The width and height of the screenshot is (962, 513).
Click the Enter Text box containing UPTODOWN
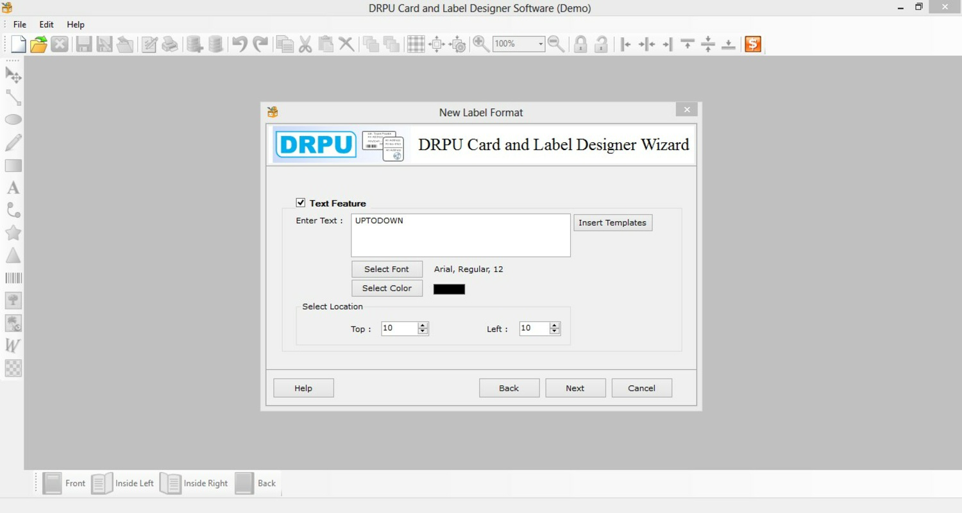tap(460, 235)
